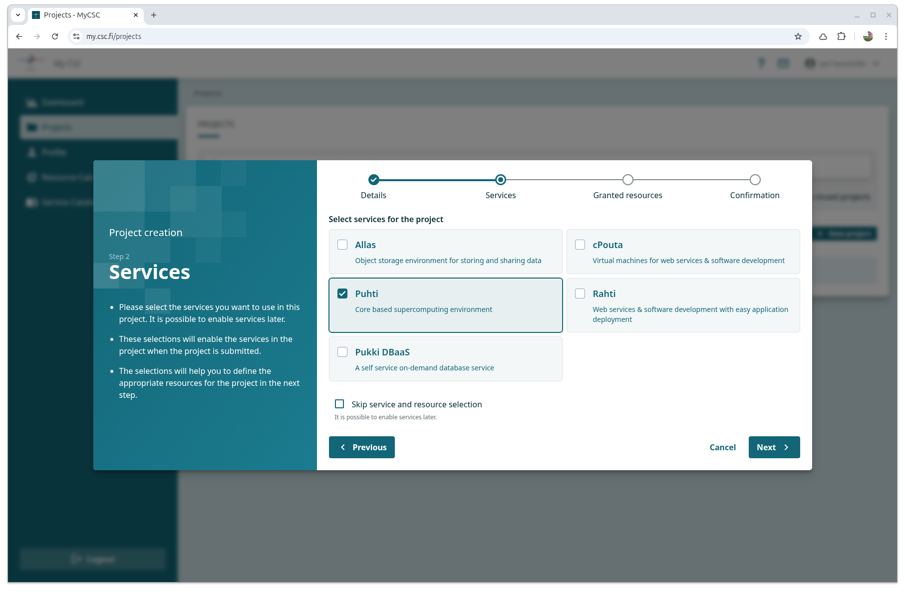Viewport: 905px width, 598px height.
Task: Click the site information icon in address bar
Action: tap(76, 36)
